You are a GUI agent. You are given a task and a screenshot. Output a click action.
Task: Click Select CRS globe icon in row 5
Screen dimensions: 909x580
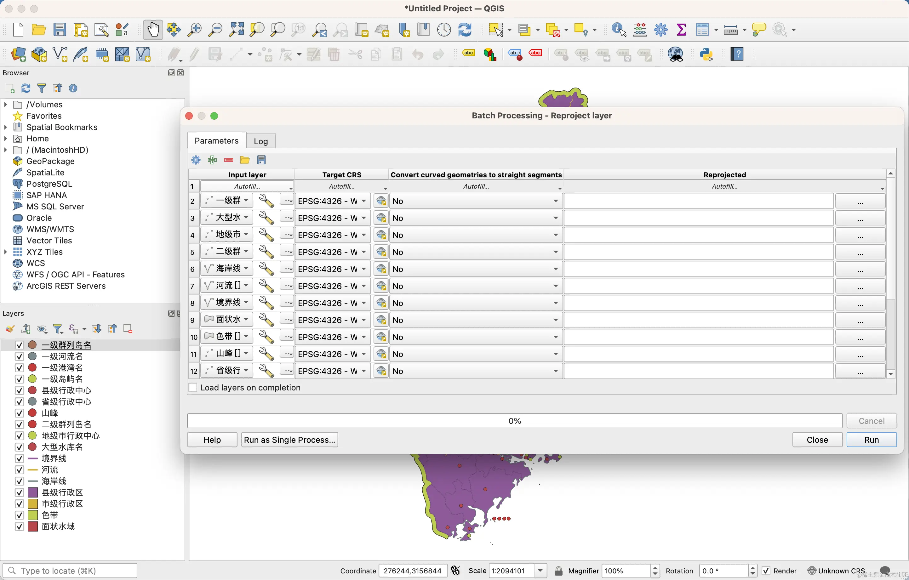pos(381,252)
